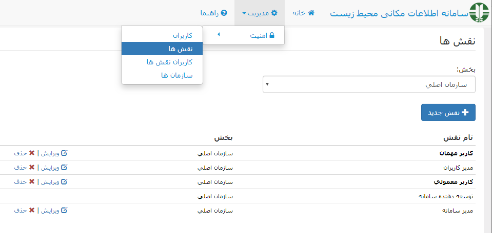Click سازمان اصلی cell in کاربر مهمان row
Viewport: 492px width, 233px height.
(x=215, y=153)
